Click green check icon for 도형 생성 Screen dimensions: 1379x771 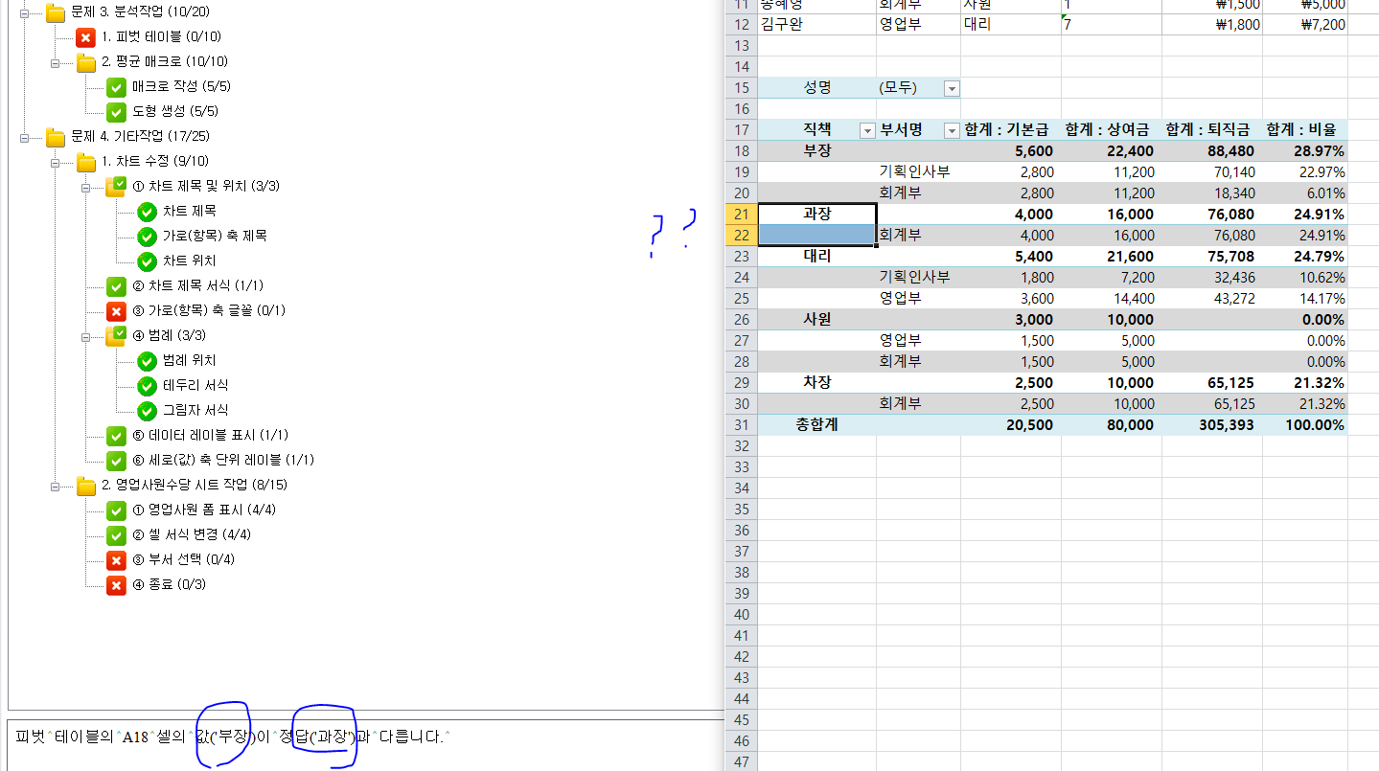(x=116, y=112)
